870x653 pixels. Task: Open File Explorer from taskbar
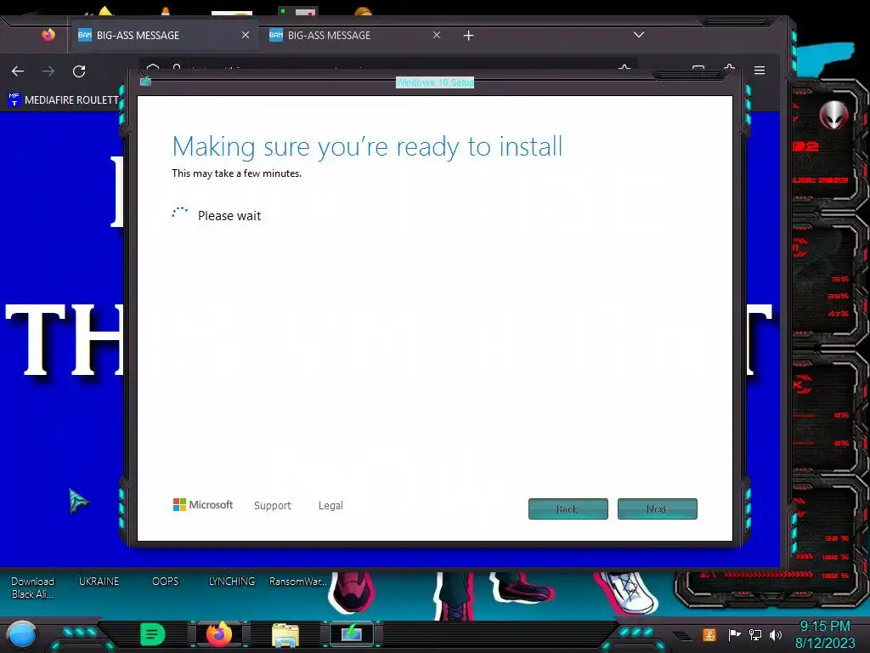pos(285,635)
